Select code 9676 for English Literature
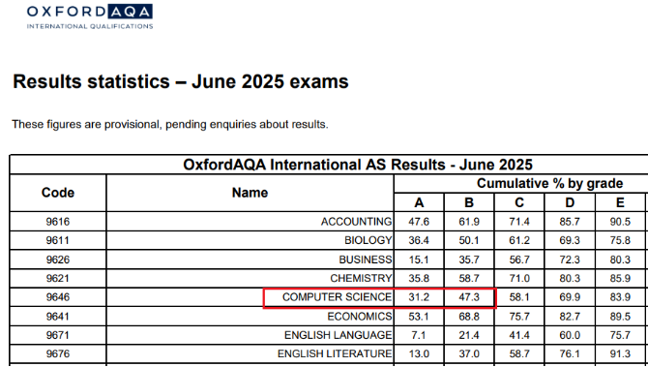 click(58, 354)
